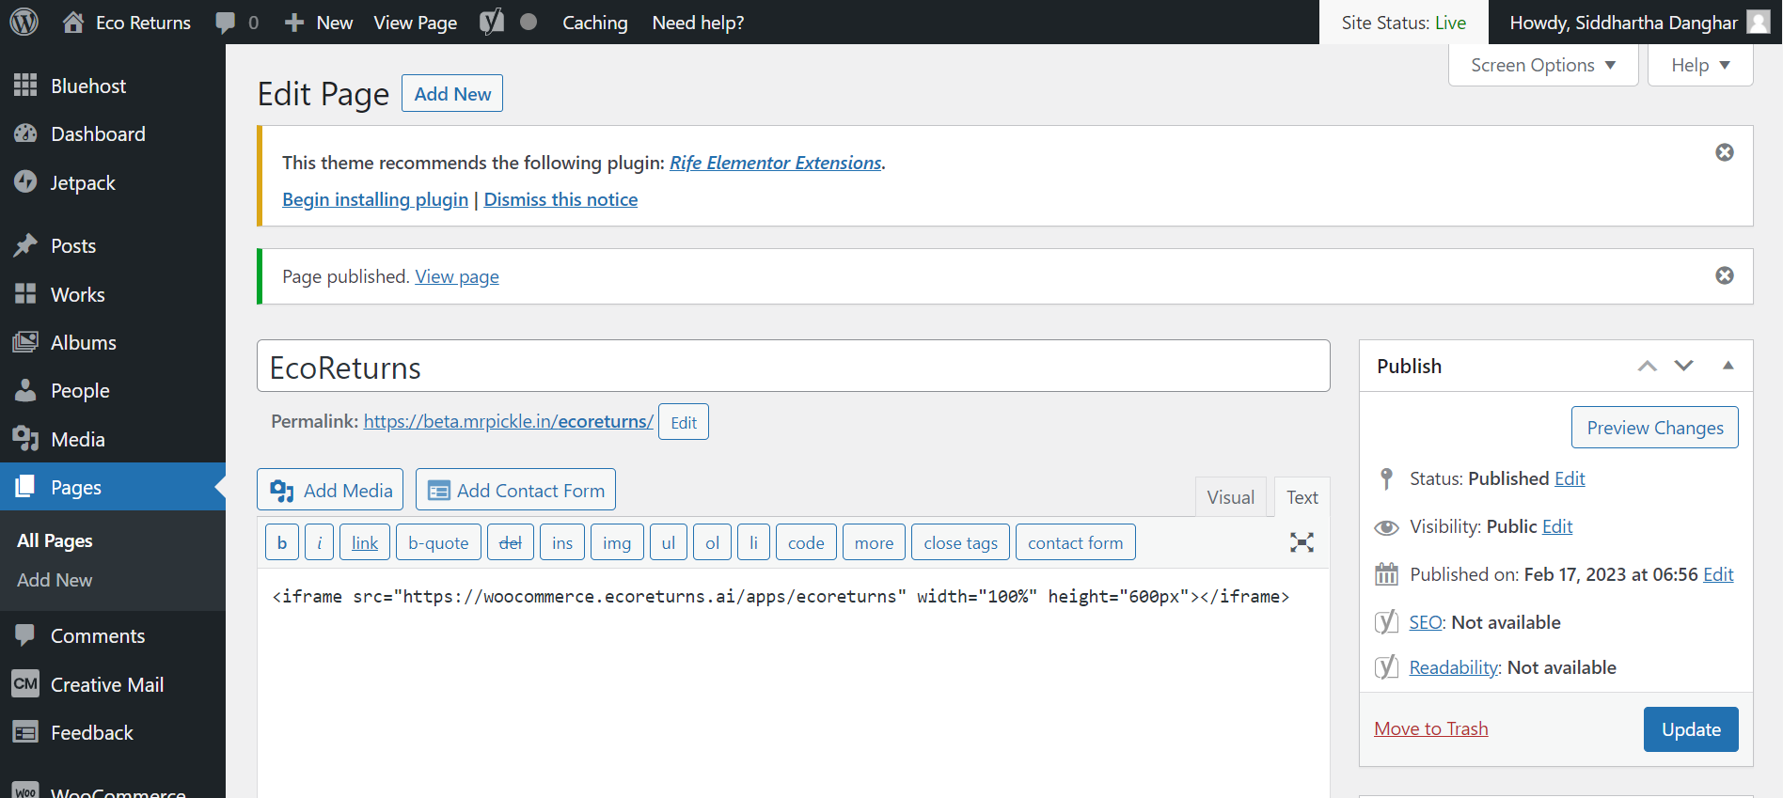Open the SEO link in Publish box

1426,622
